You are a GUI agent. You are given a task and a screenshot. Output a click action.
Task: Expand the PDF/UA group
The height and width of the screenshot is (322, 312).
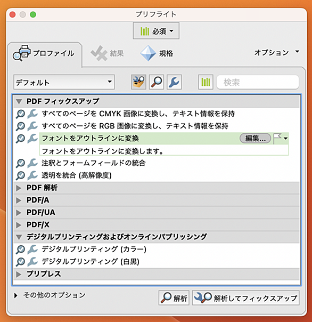click(x=19, y=213)
